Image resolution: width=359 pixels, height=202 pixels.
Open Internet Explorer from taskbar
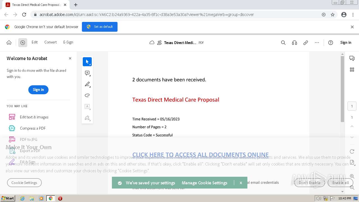pos(22,198)
